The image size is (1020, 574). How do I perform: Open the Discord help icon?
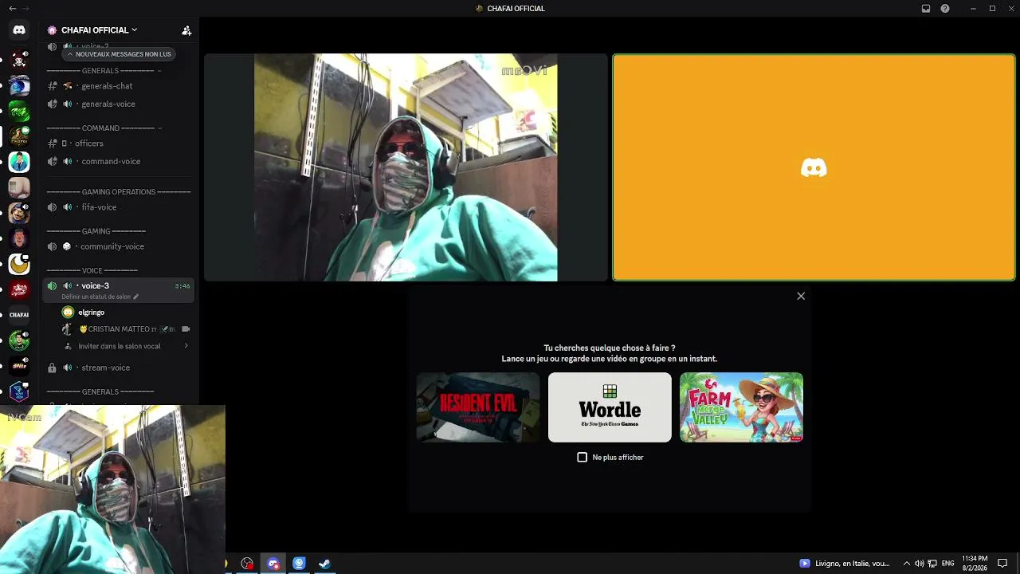(x=945, y=9)
